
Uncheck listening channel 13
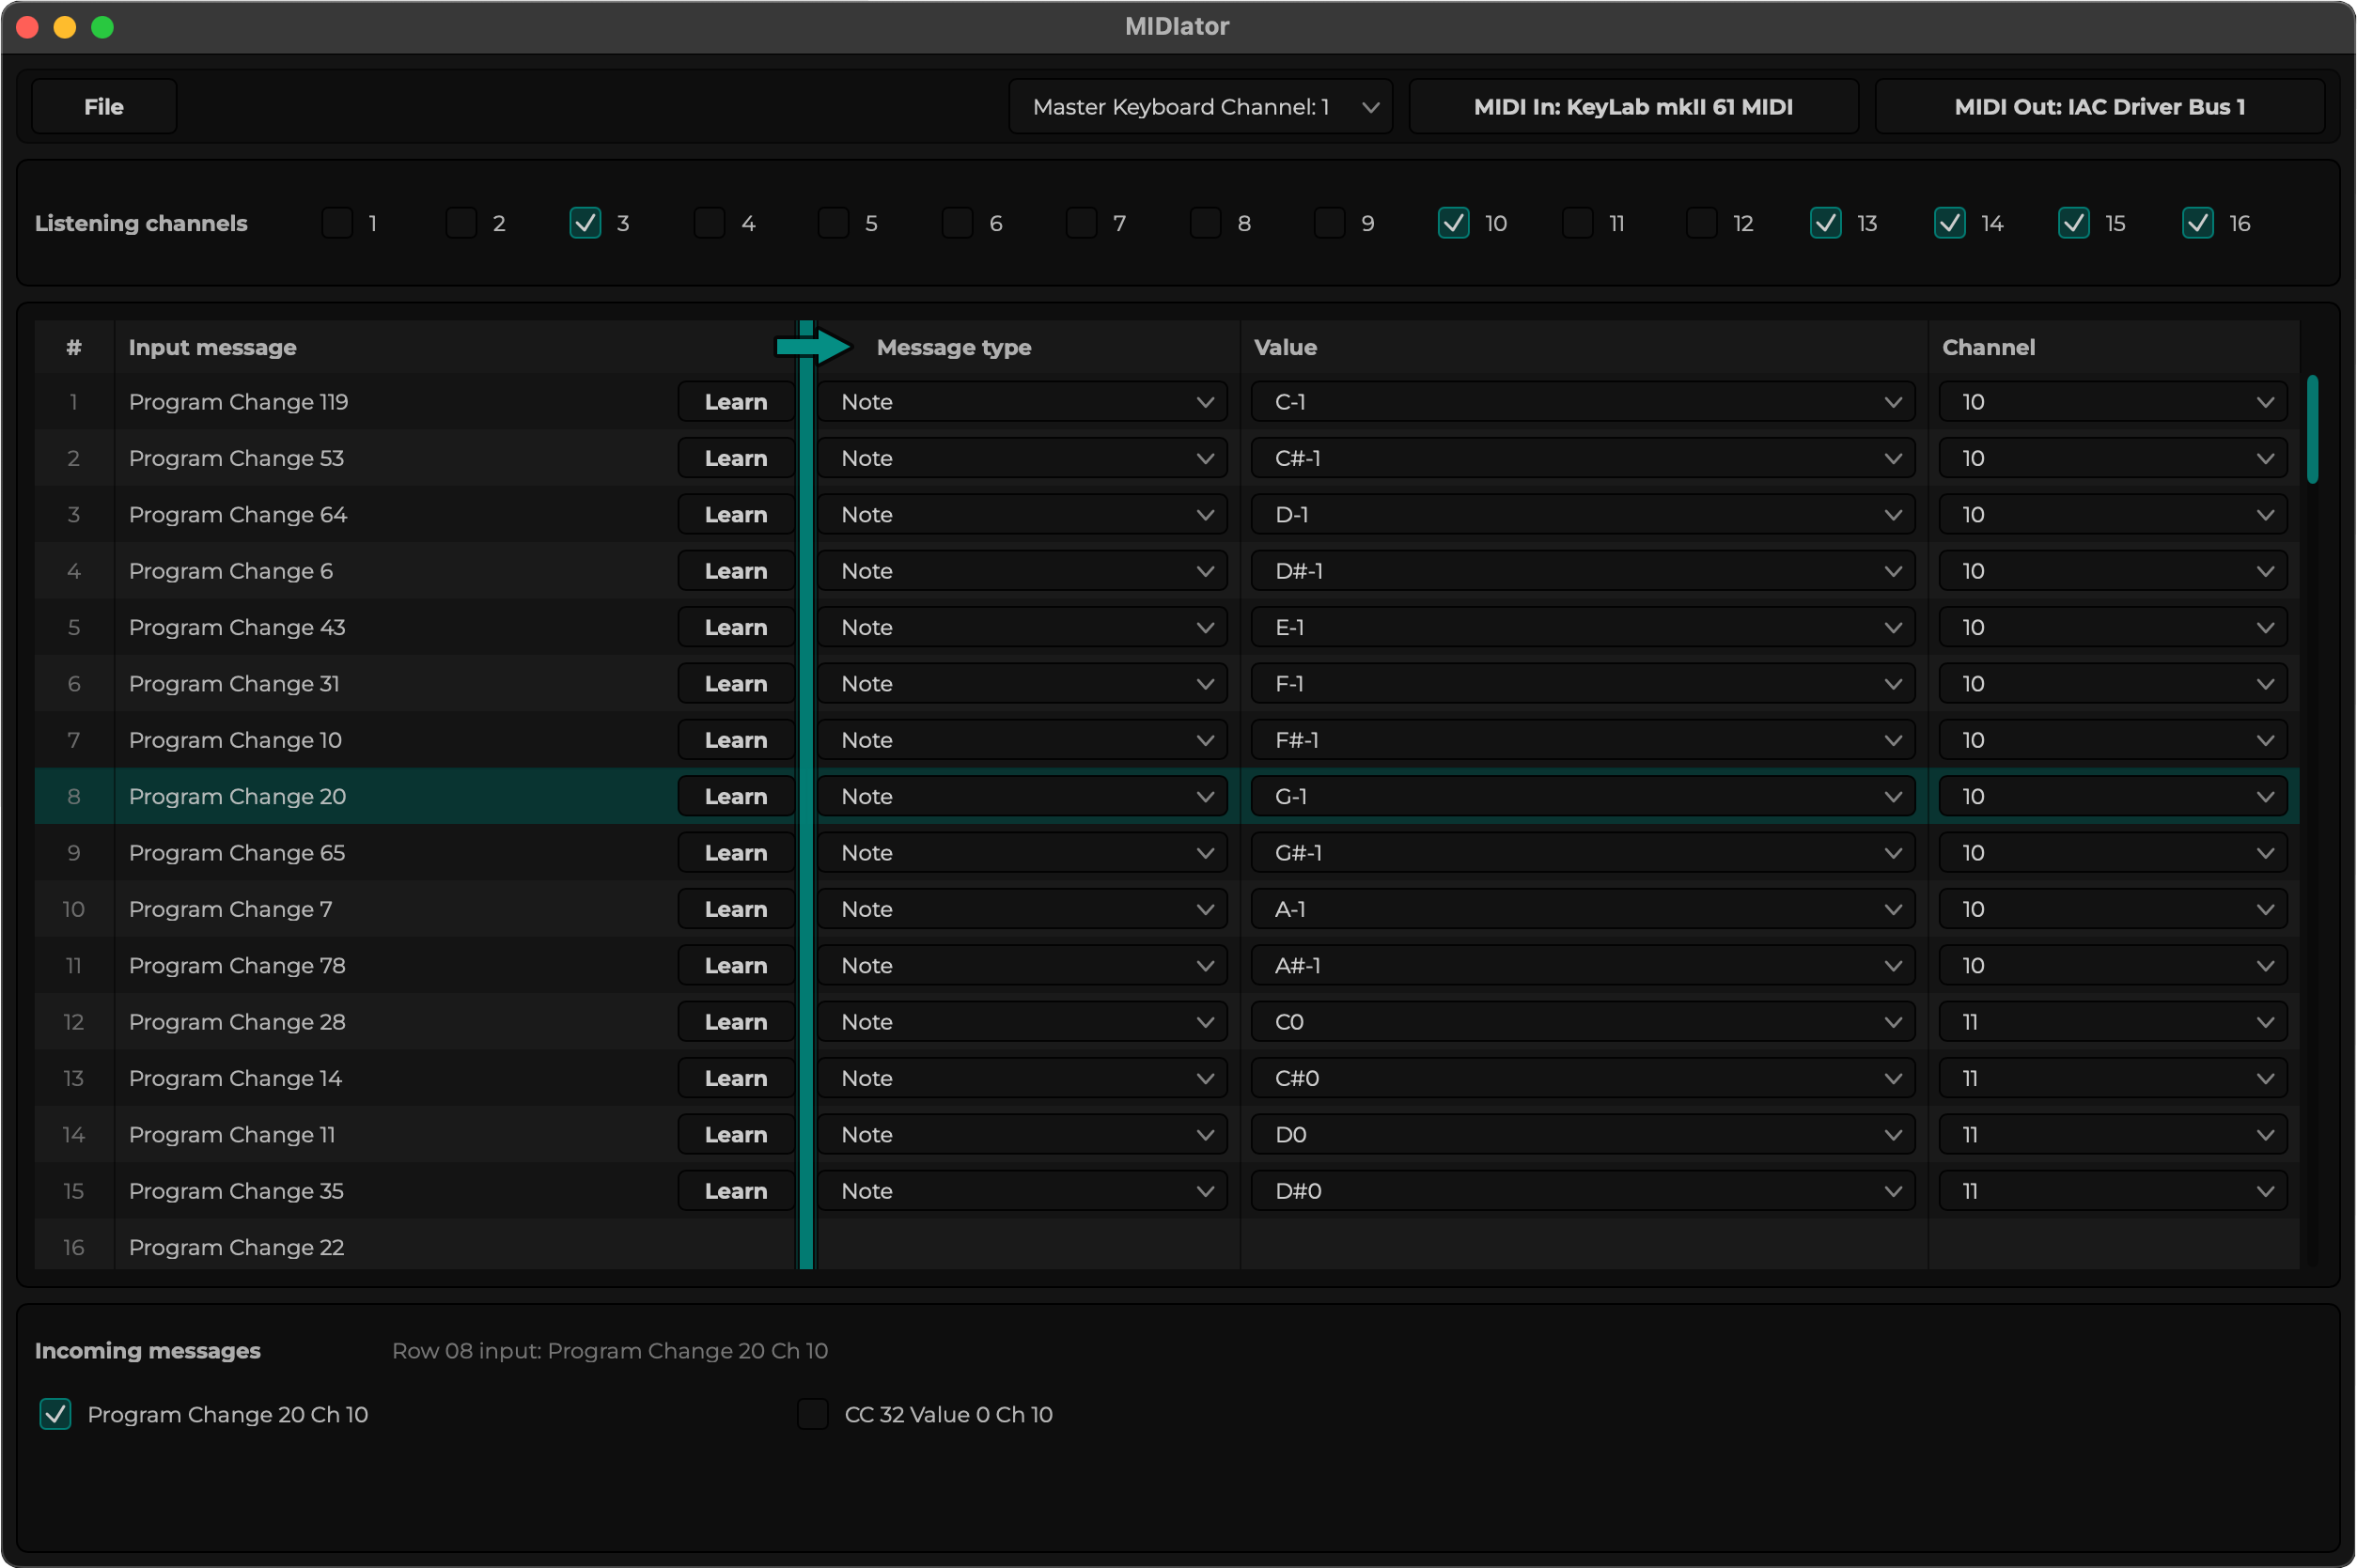[x=1826, y=223]
